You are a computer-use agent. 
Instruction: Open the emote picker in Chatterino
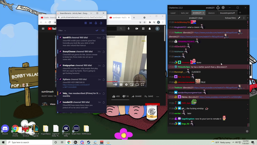point(247,131)
